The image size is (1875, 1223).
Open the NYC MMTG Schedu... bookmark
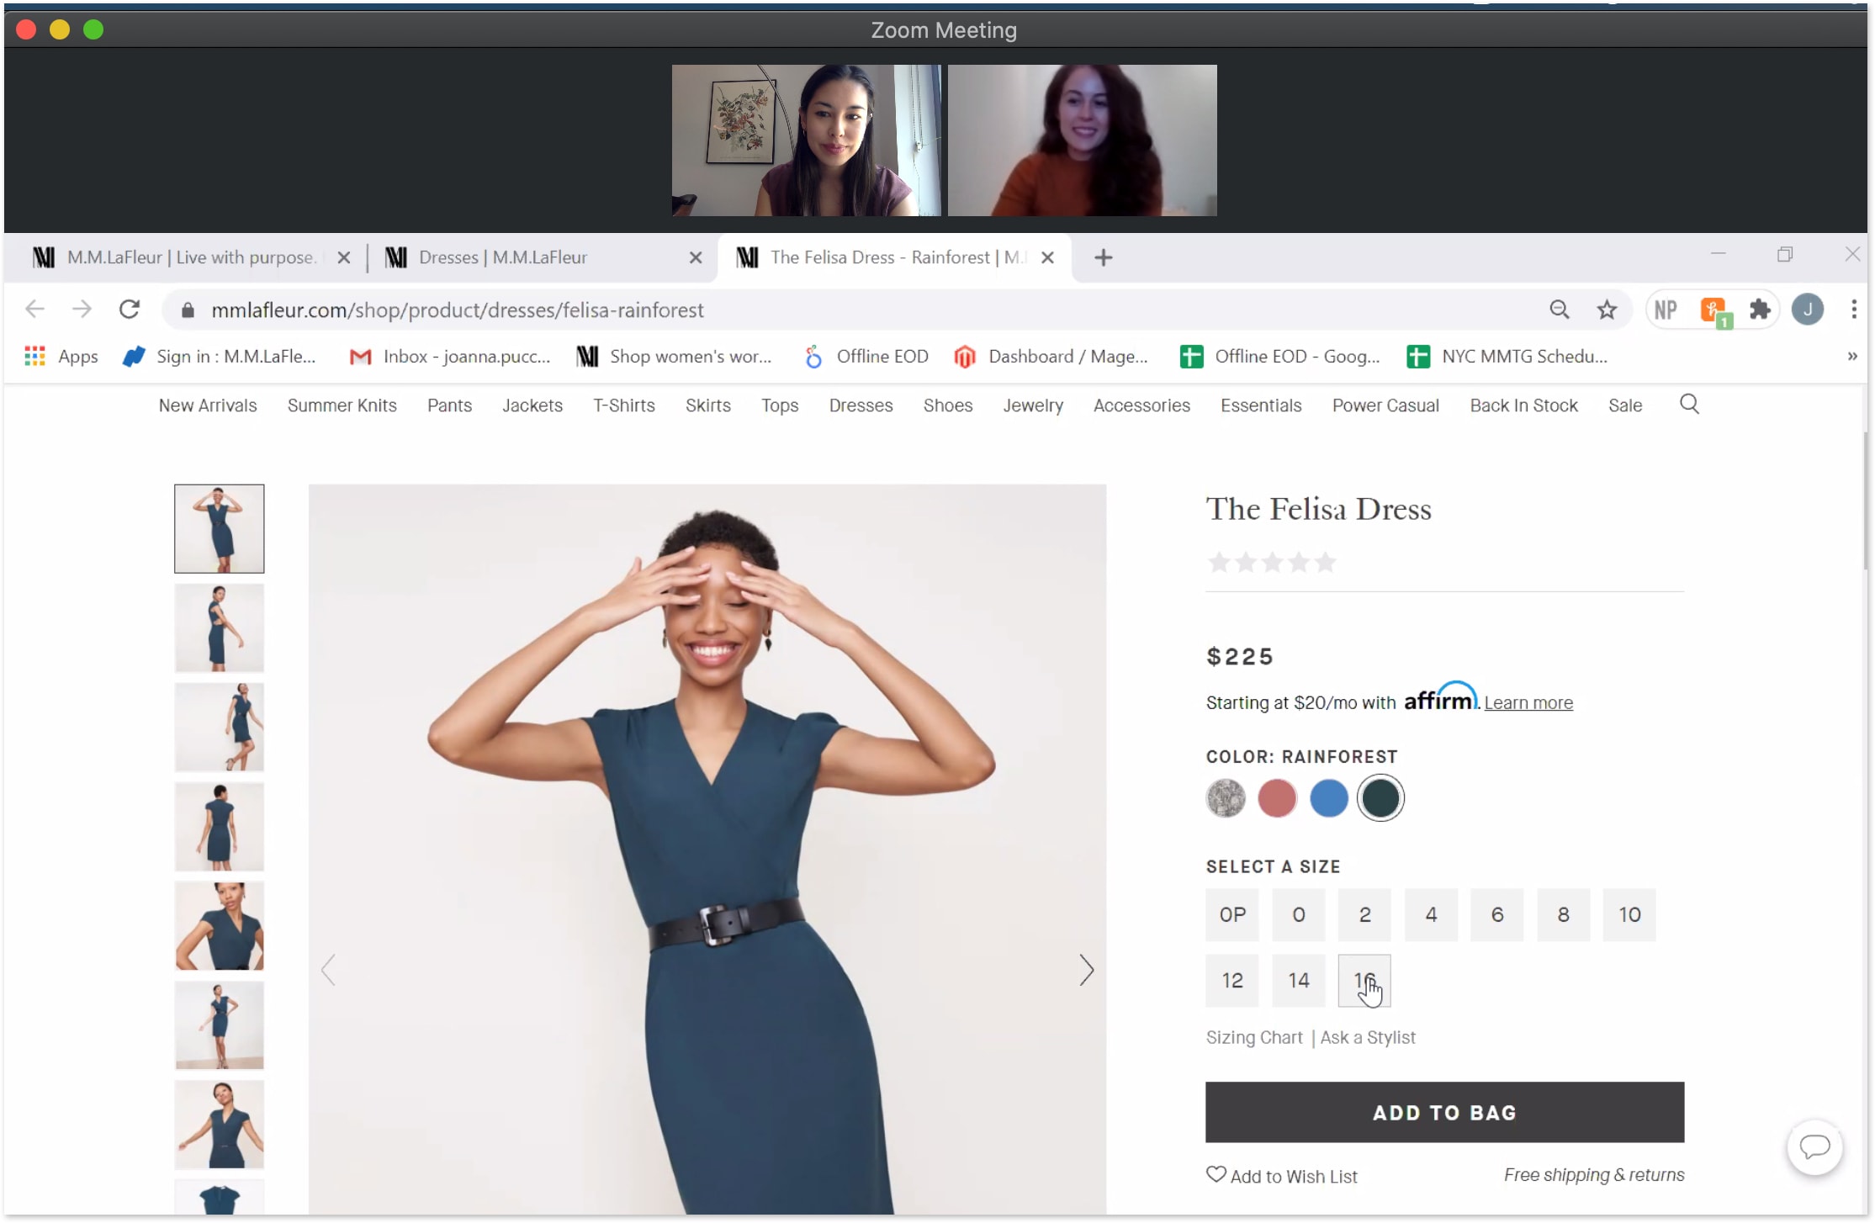pyautogui.click(x=1507, y=357)
